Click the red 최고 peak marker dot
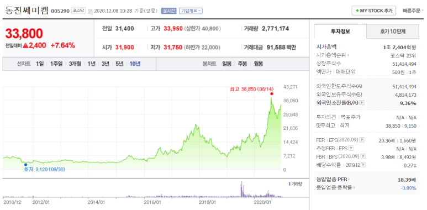Screen dimensions: 427x210 tap(272, 94)
